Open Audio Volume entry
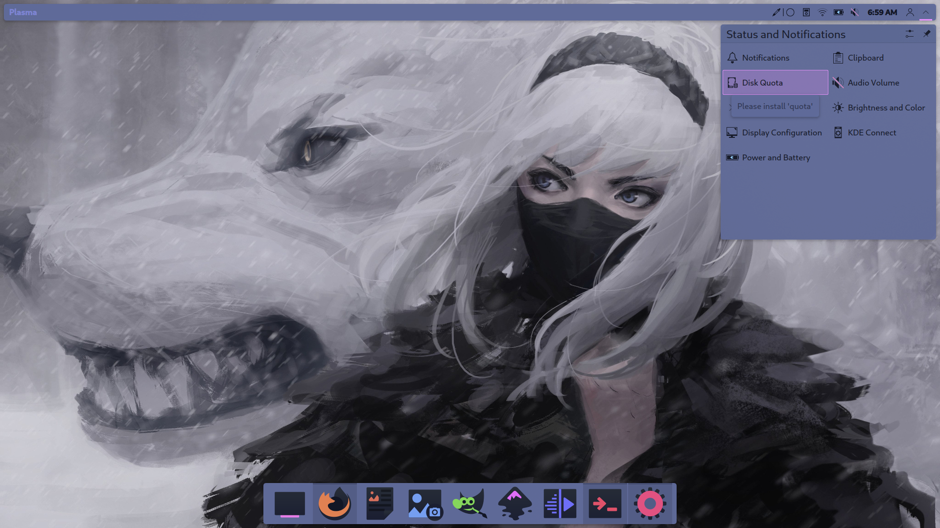Viewport: 940px width, 528px height. click(881, 83)
